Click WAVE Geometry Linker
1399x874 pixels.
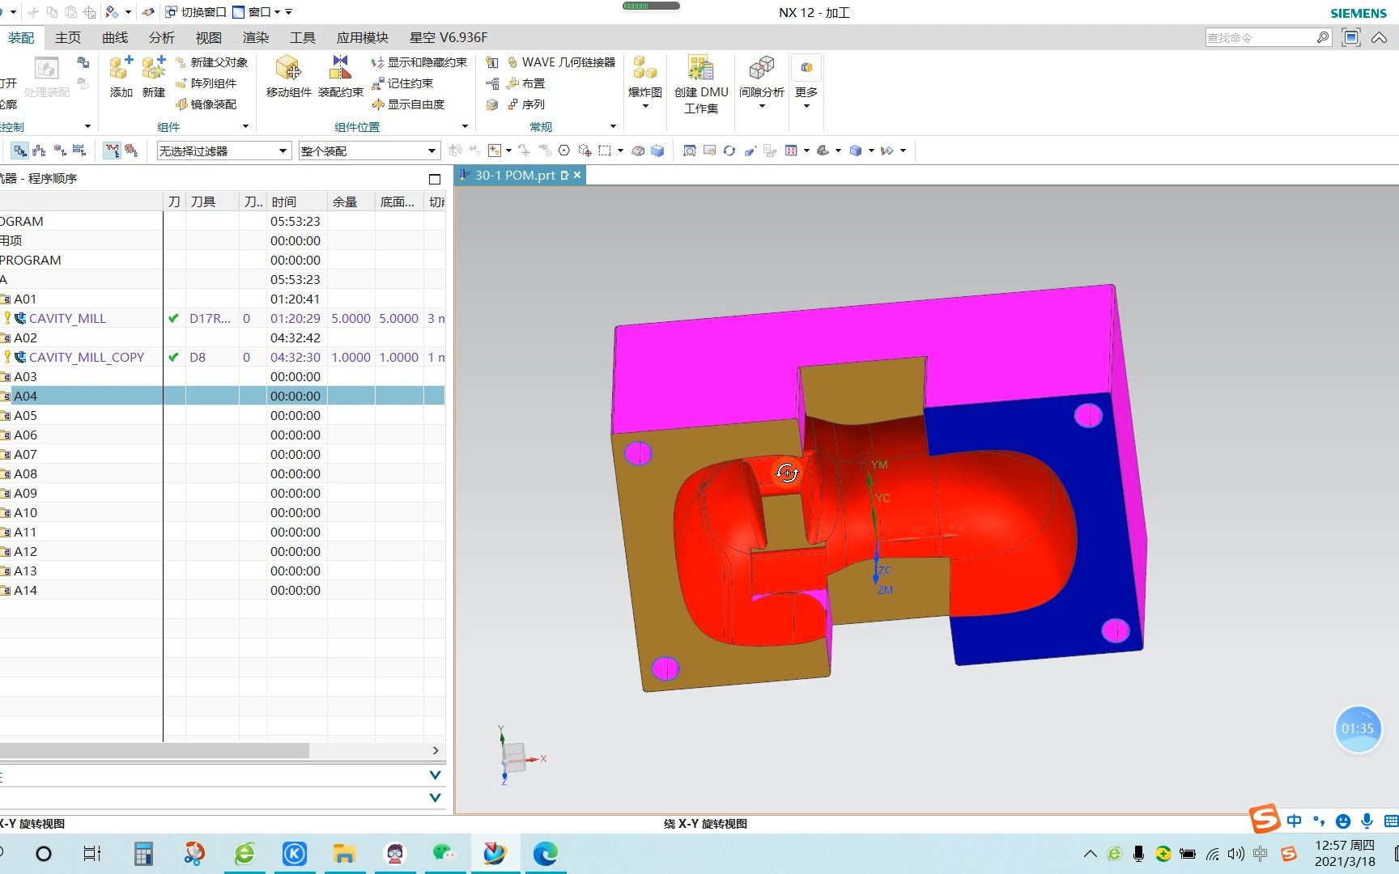(x=561, y=62)
